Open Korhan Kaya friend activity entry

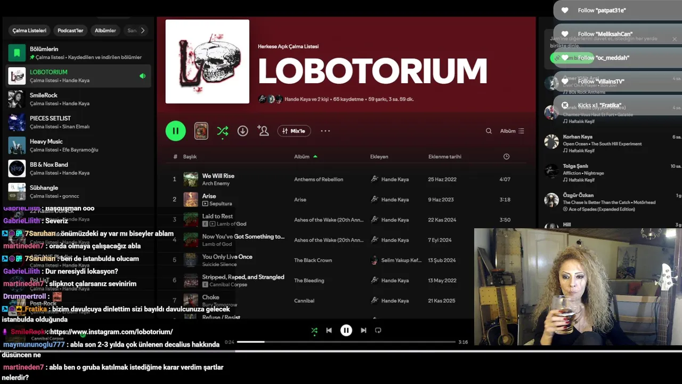[612, 143]
